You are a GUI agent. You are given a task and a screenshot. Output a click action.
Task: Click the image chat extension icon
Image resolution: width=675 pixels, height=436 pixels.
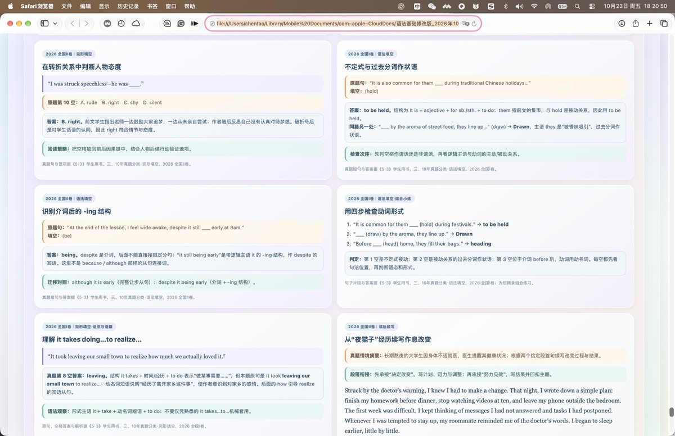pyautogui.click(x=167, y=24)
